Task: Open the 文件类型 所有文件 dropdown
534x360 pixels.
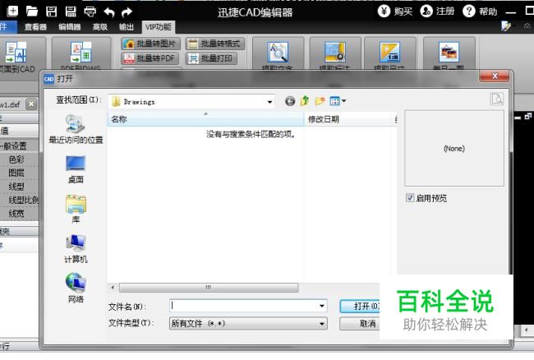Action: click(x=248, y=323)
